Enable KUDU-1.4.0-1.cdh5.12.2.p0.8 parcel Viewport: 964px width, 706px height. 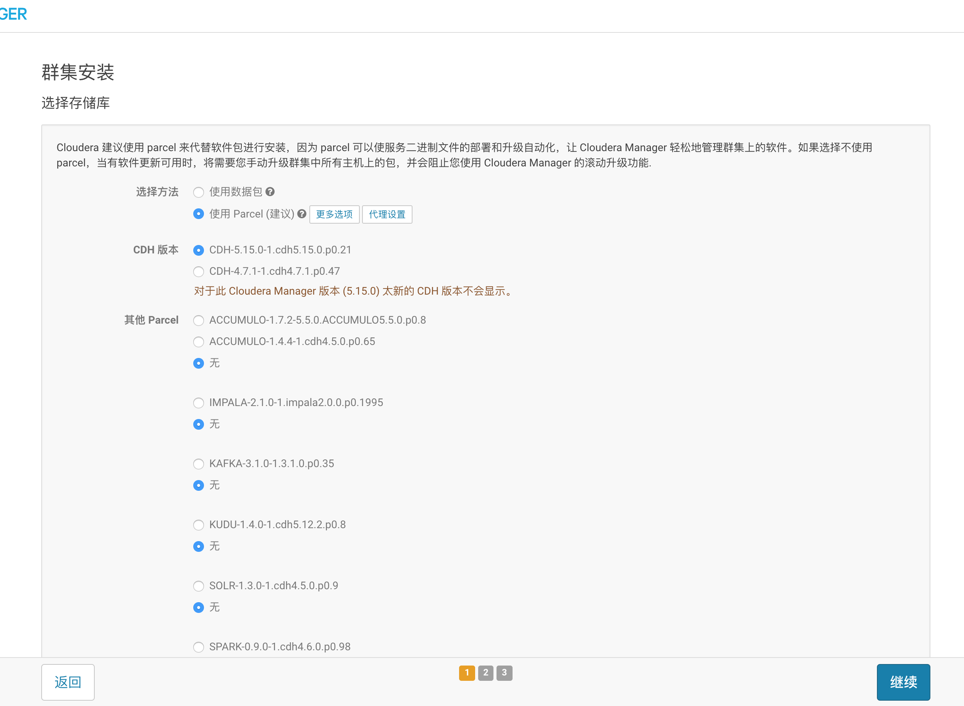[199, 525]
